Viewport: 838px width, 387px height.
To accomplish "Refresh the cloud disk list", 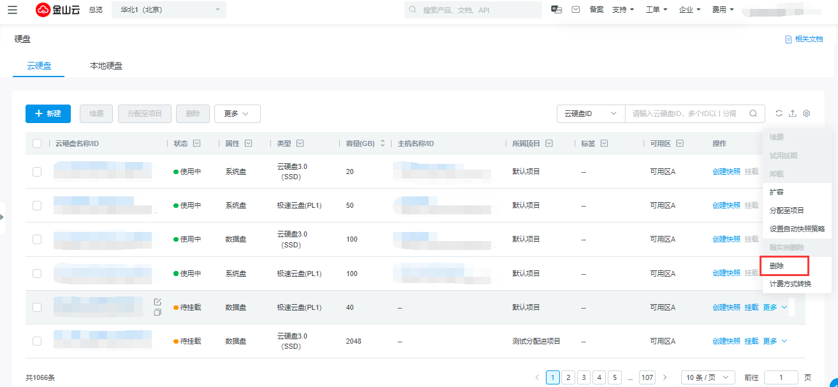I will (x=779, y=113).
